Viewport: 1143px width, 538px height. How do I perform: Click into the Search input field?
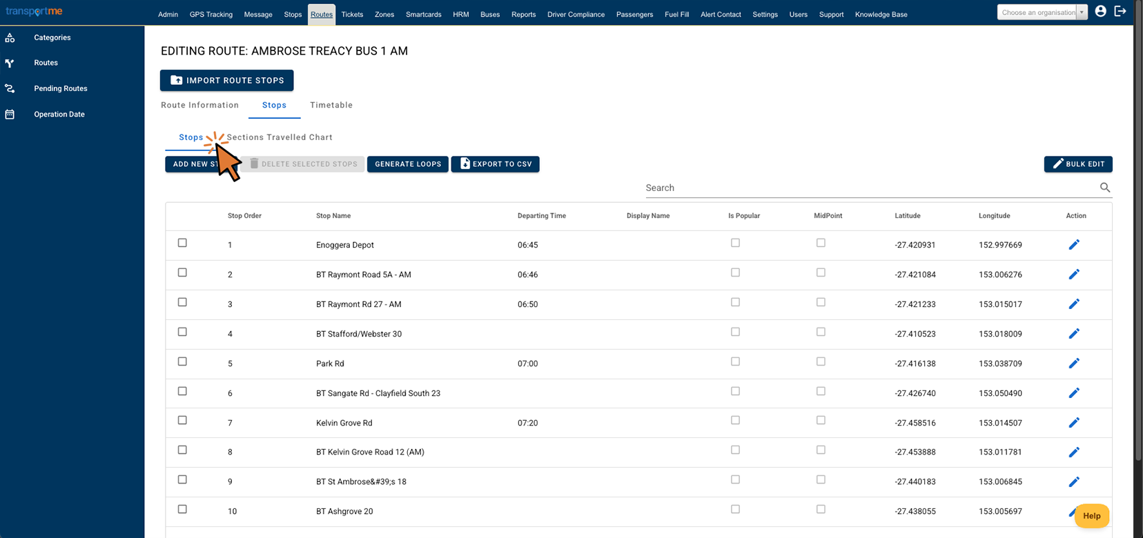point(871,188)
